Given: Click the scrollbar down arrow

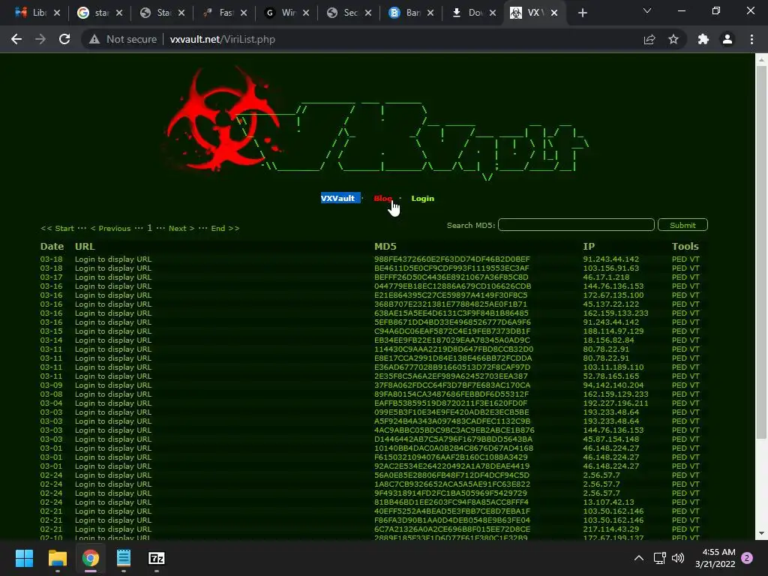Looking at the screenshot, I should coord(761,533).
